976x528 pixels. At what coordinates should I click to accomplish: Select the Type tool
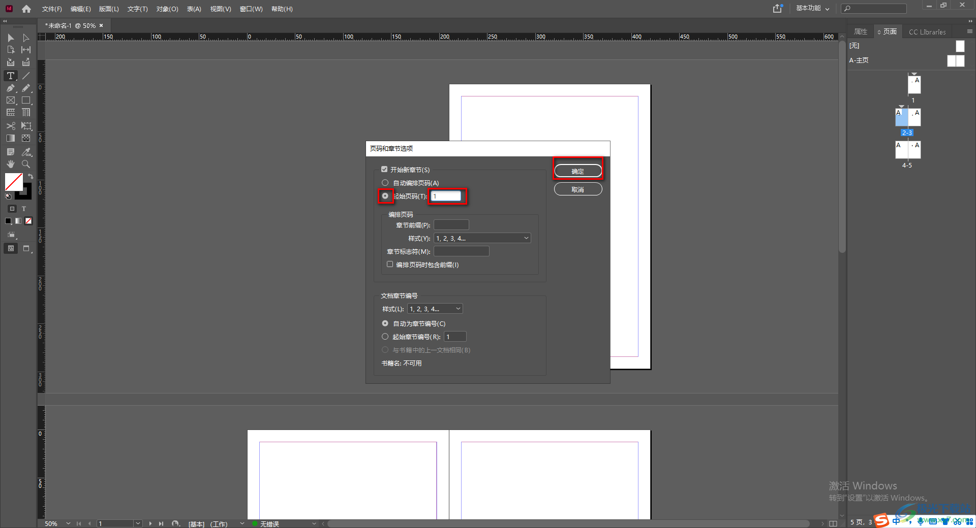[11, 76]
